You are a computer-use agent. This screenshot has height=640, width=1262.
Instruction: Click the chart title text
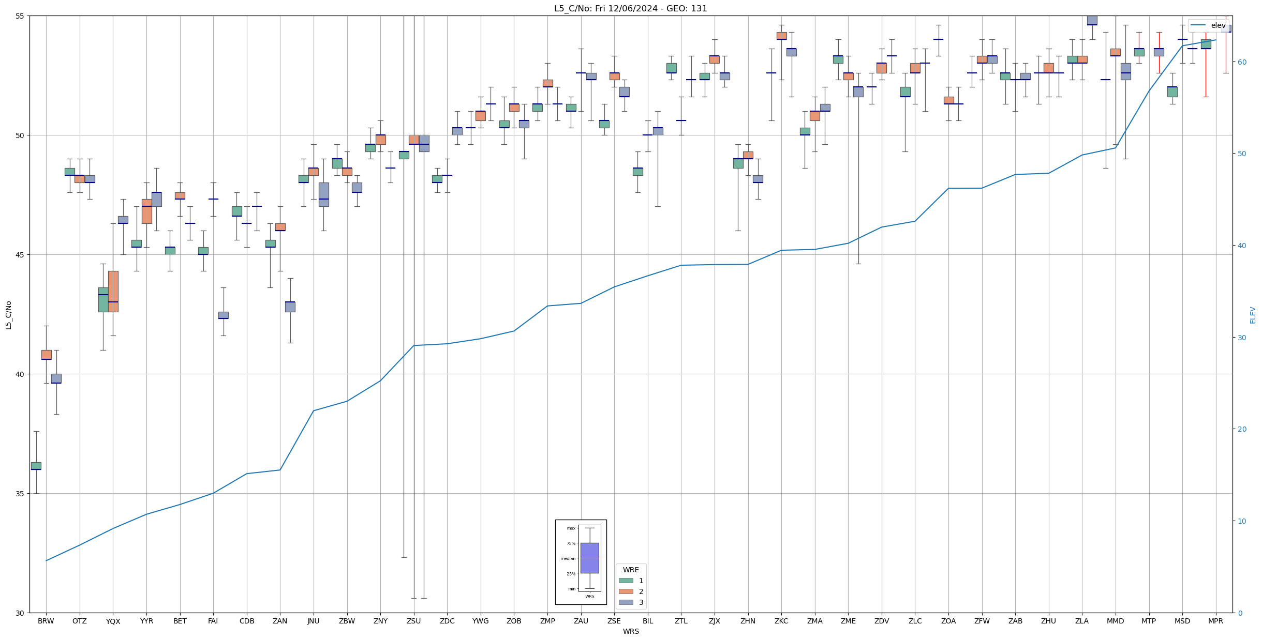point(630,8)
